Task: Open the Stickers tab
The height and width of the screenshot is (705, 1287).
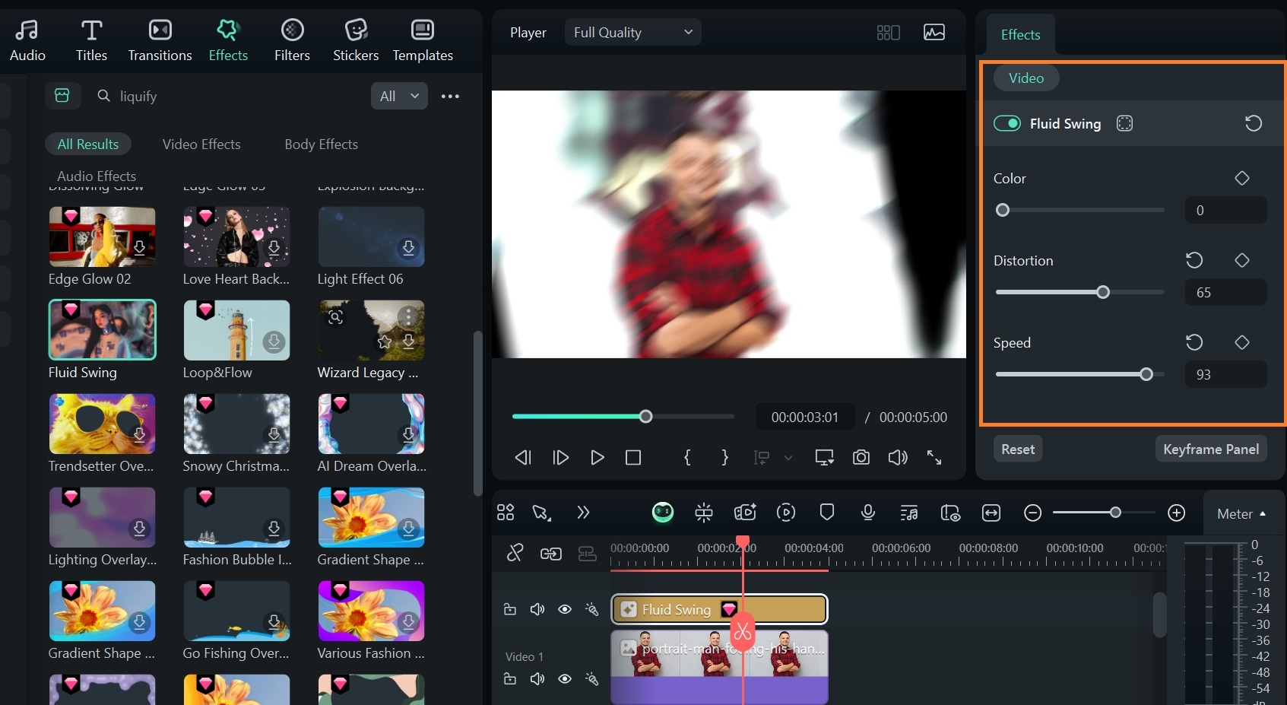Action: (x=356, y=40)
